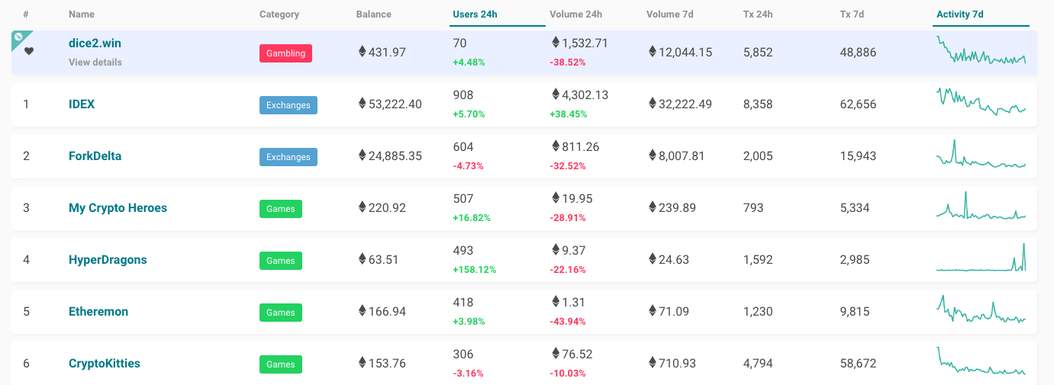Click Games tag in HyperDragons row
Viewport: 1054px width, 385px height.
(x=281, y=261)
